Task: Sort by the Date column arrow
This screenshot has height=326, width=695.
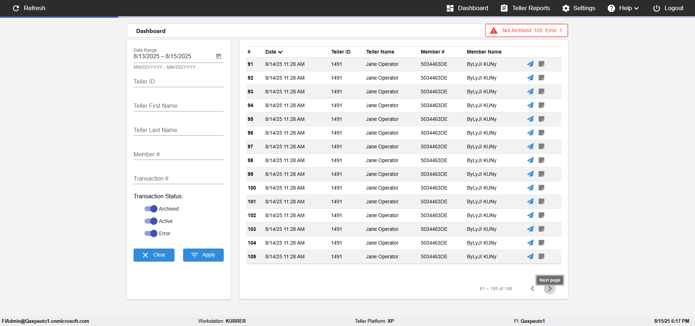Action: (x=280, y=52)
